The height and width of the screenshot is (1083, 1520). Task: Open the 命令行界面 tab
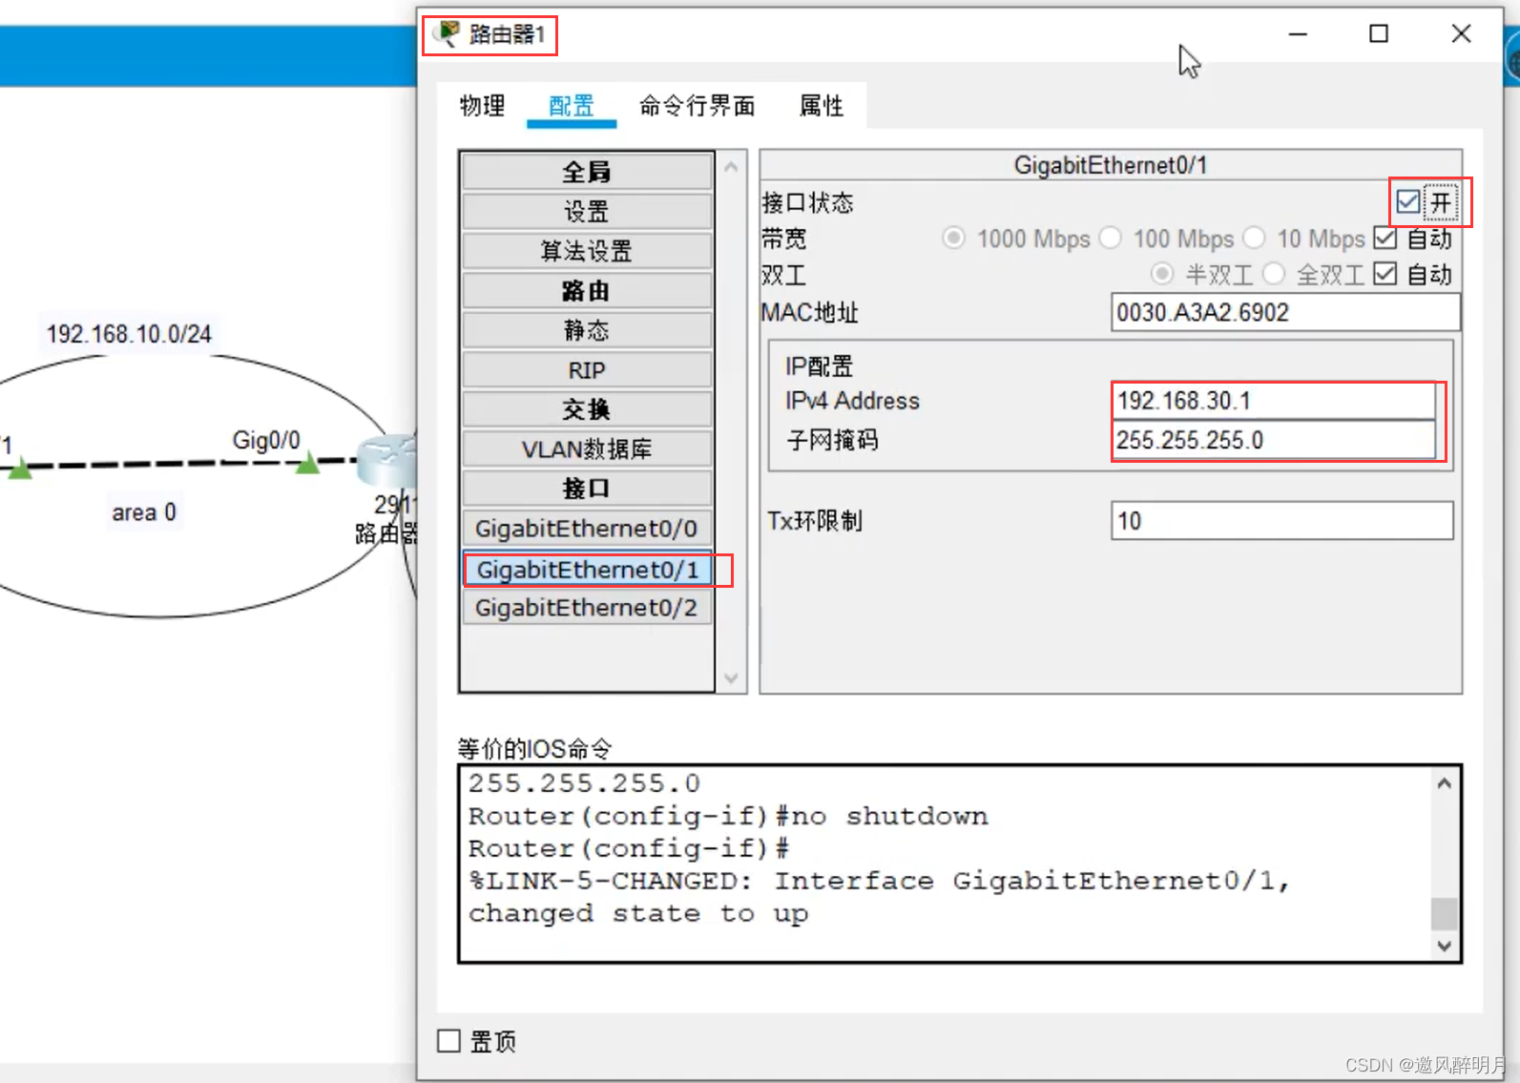(698, 105)
